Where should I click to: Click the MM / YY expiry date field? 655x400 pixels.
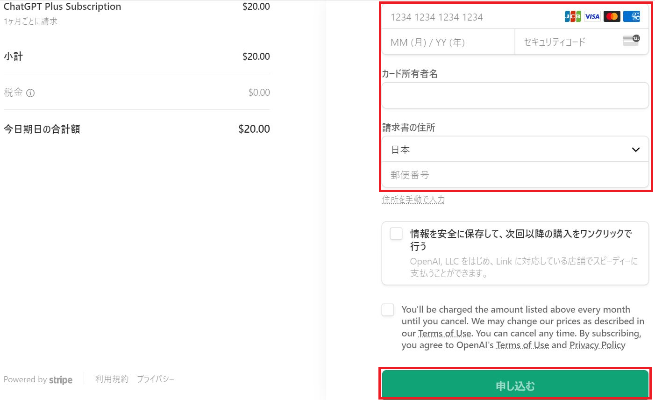(x=449, y=43)
